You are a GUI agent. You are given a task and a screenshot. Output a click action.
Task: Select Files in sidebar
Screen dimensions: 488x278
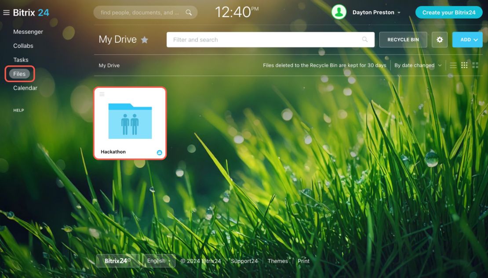click(x=19, y=74)
